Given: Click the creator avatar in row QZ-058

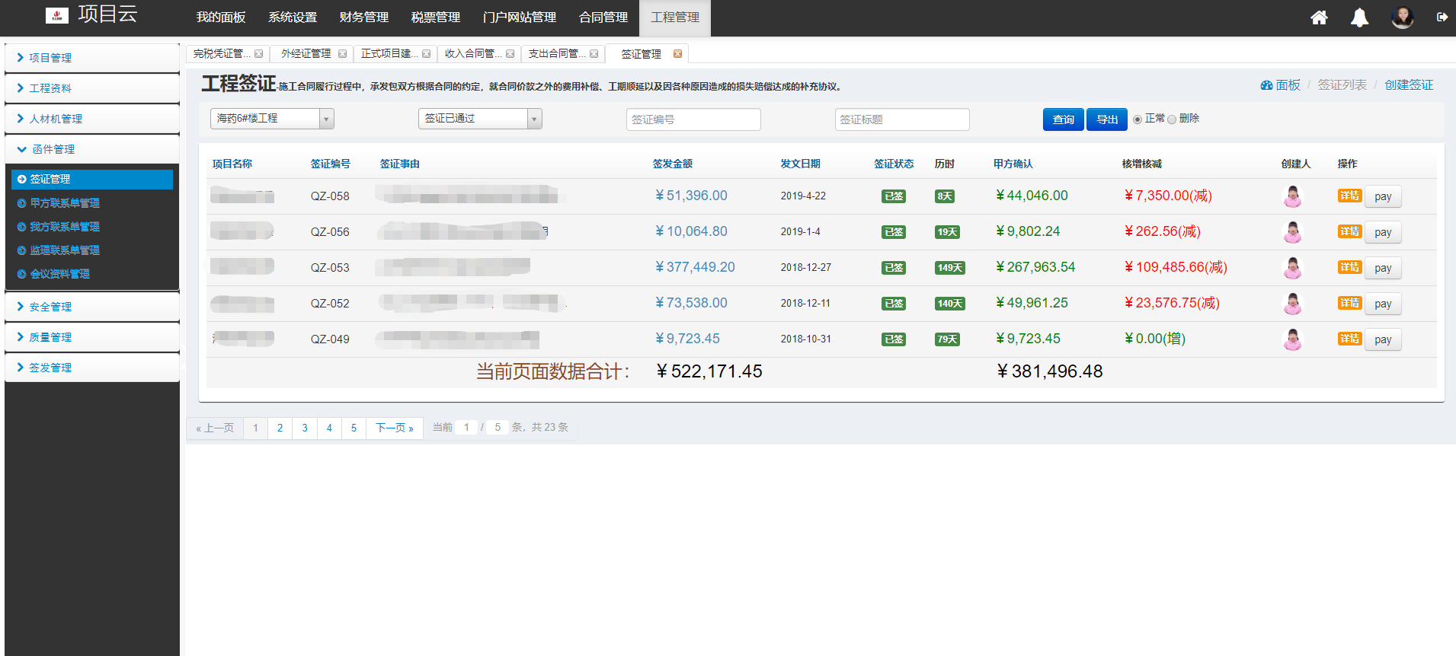Looking at the screenshot, I should point(1293,196).
